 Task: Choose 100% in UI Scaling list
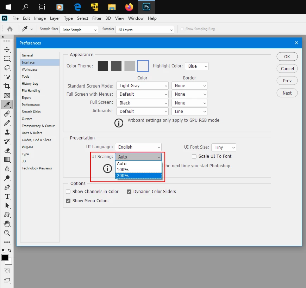click(138, 170)
